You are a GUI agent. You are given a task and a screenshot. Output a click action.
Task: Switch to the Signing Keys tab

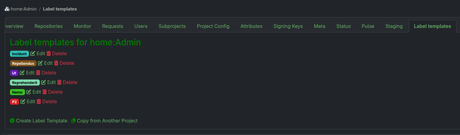click(x=288, y=26)
